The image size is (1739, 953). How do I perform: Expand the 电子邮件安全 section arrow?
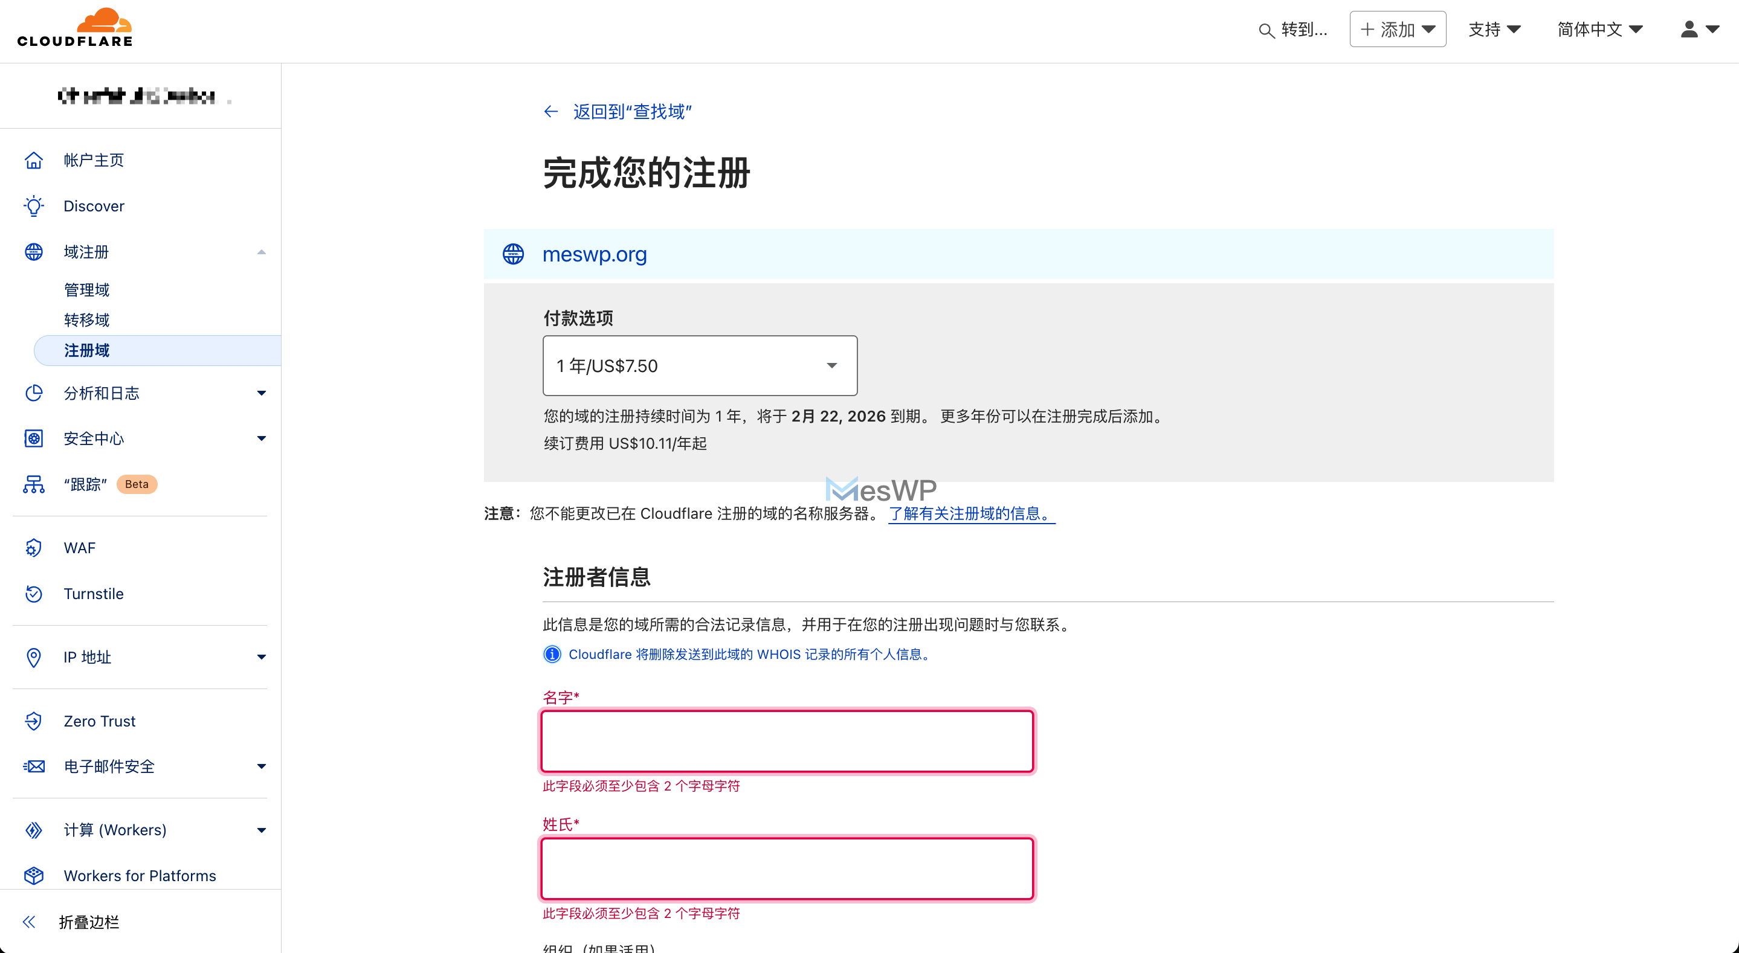261,766
